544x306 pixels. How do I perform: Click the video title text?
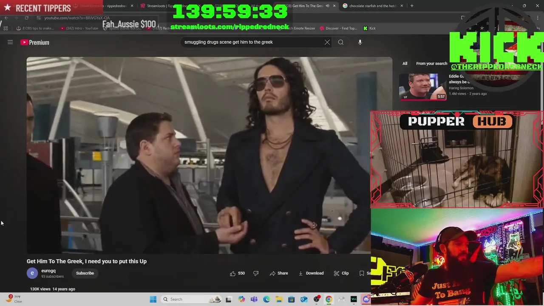87,261
